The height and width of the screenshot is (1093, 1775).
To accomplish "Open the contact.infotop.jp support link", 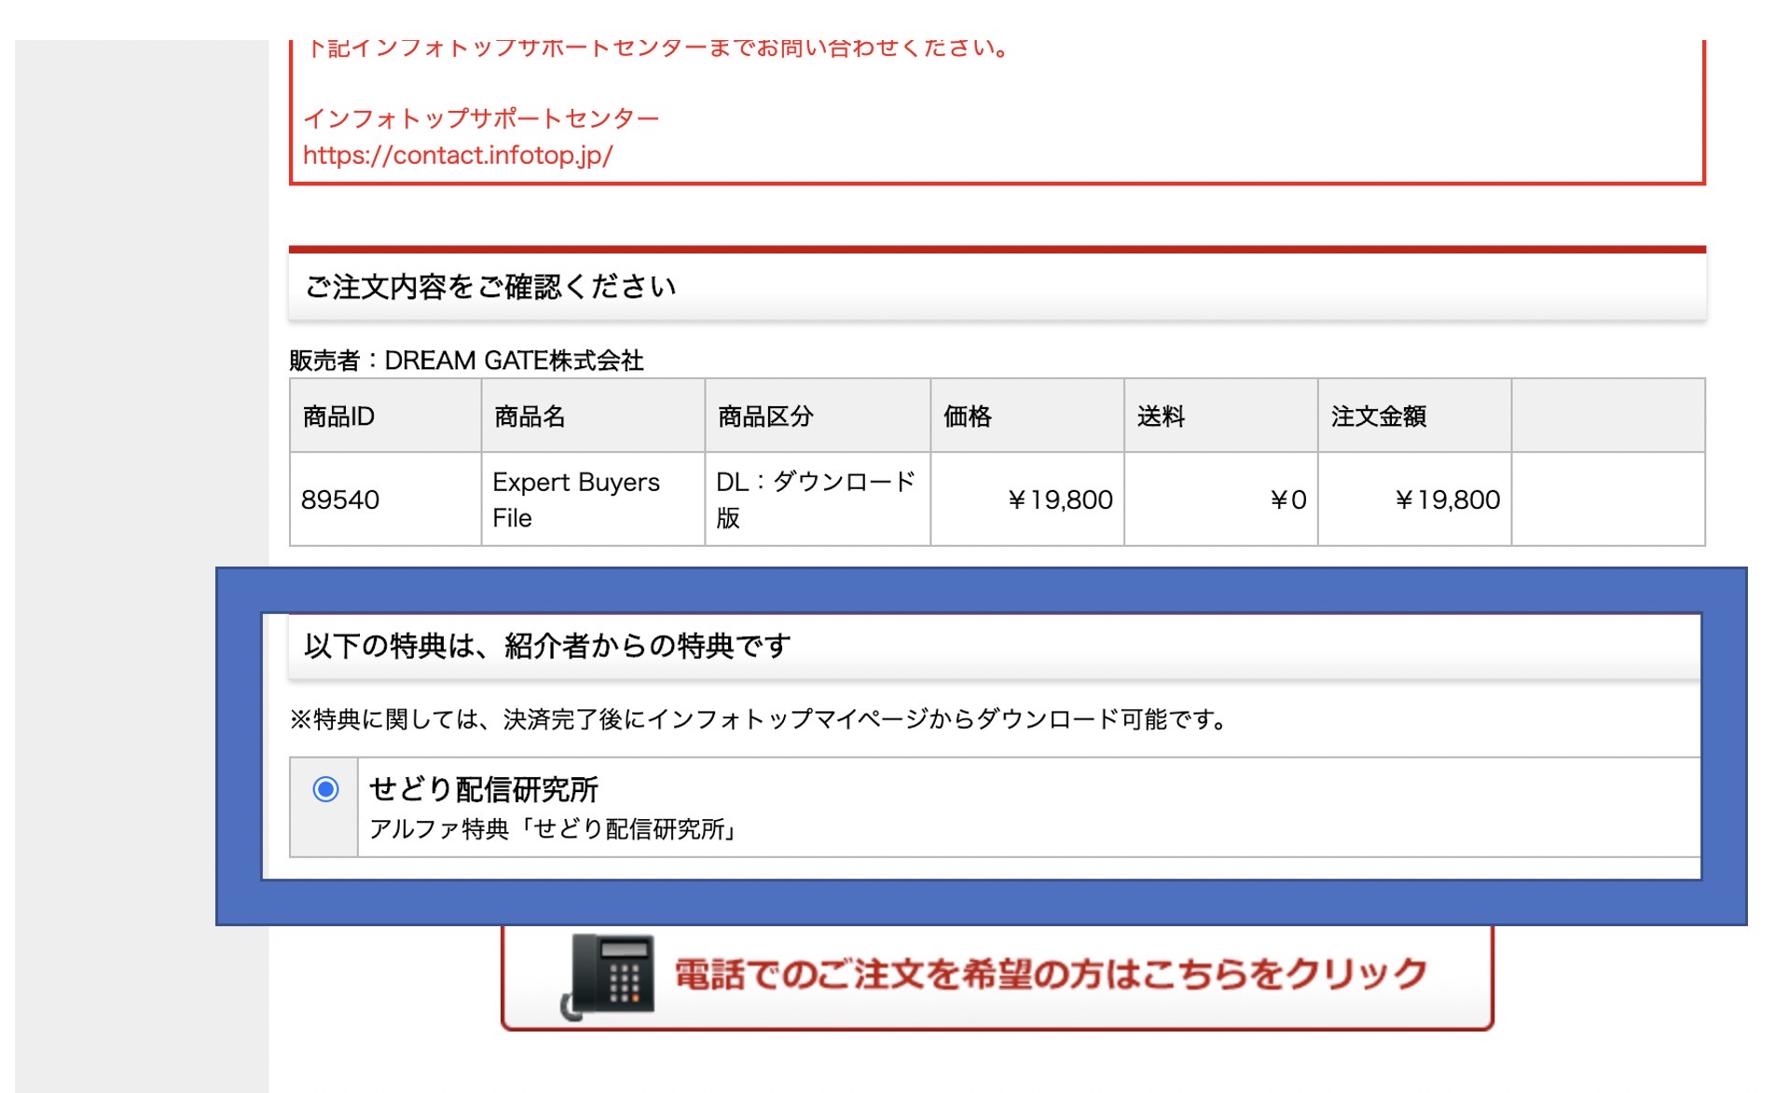I will 458,155.
